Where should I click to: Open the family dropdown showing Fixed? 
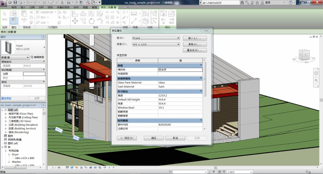156,38
